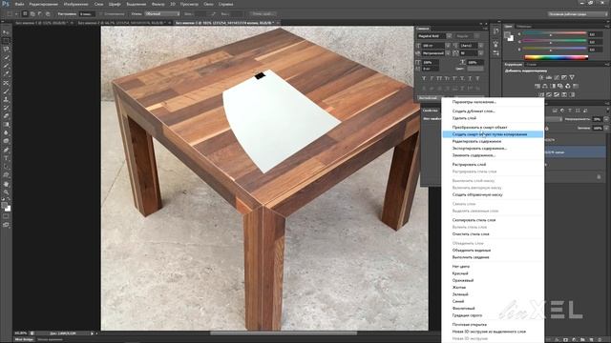Open the font size dropdown
This screenshot has height=343, width=611.
[448, 46]
